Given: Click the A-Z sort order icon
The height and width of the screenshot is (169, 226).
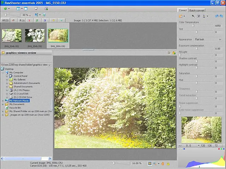Looking at the screenshot, I should coord(36,15).
